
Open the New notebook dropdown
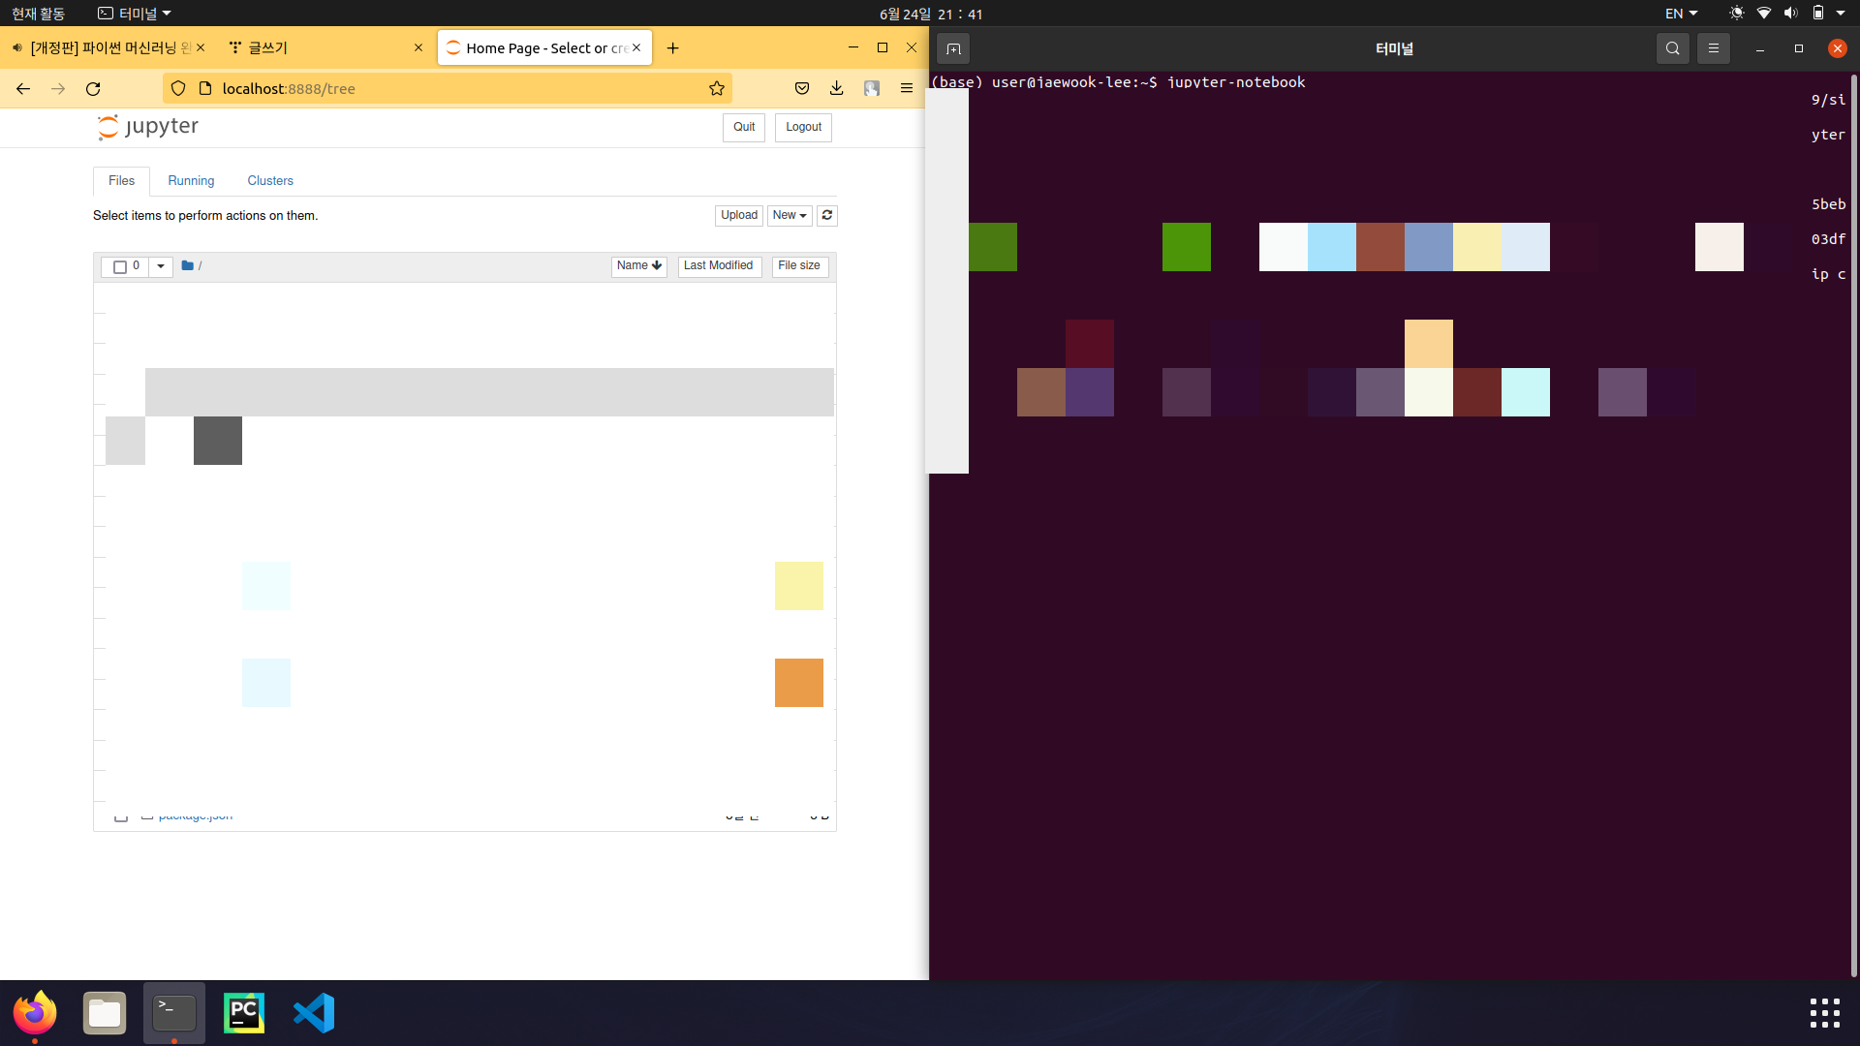[789, 215]
